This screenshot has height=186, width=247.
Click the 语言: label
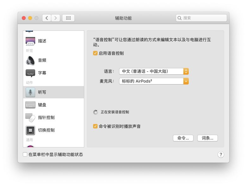pyautogui.click(x=109, y=71)
